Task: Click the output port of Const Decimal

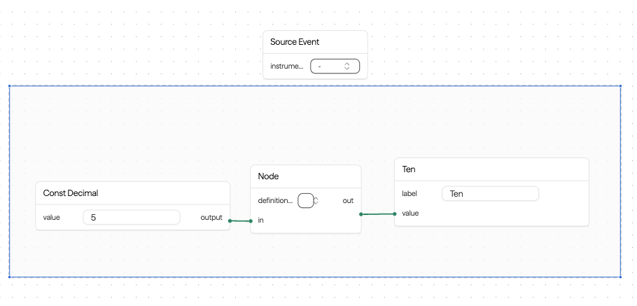Action: click(x=230, y=221)
